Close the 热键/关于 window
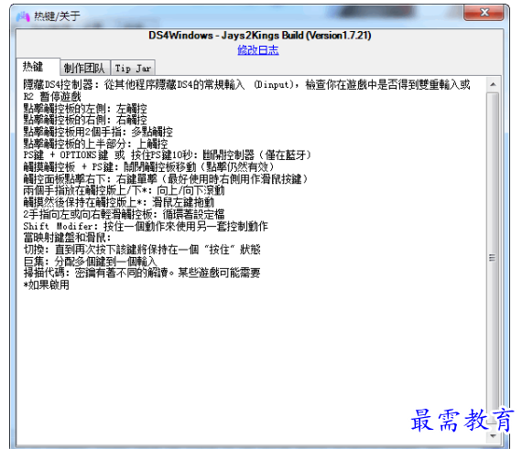The height and width of the screenshot is (449, 522). pos(484,13)
